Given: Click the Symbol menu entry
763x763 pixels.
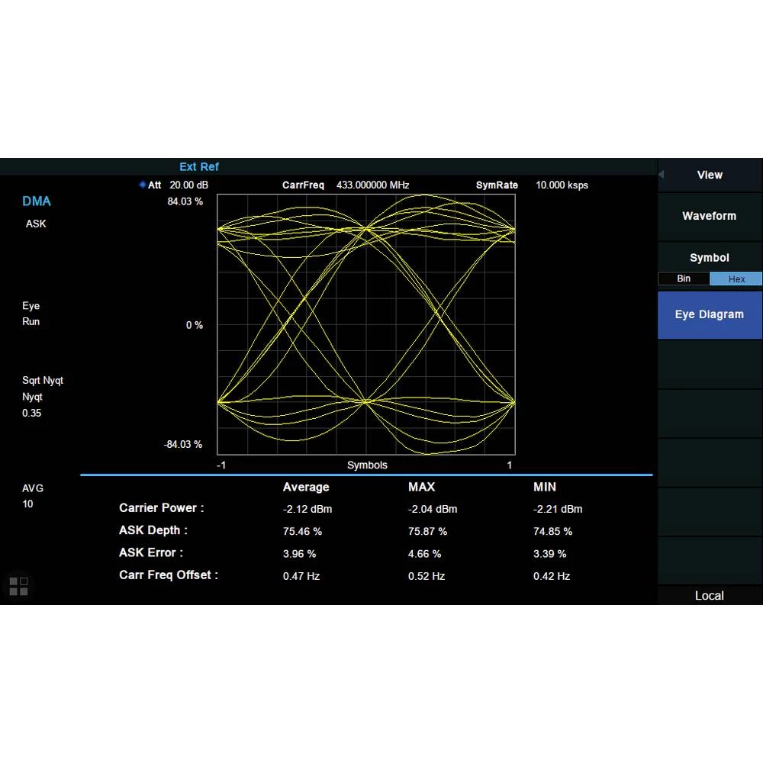Looking at the screenshot, I should pyautogui.click(x=709, y=257).
